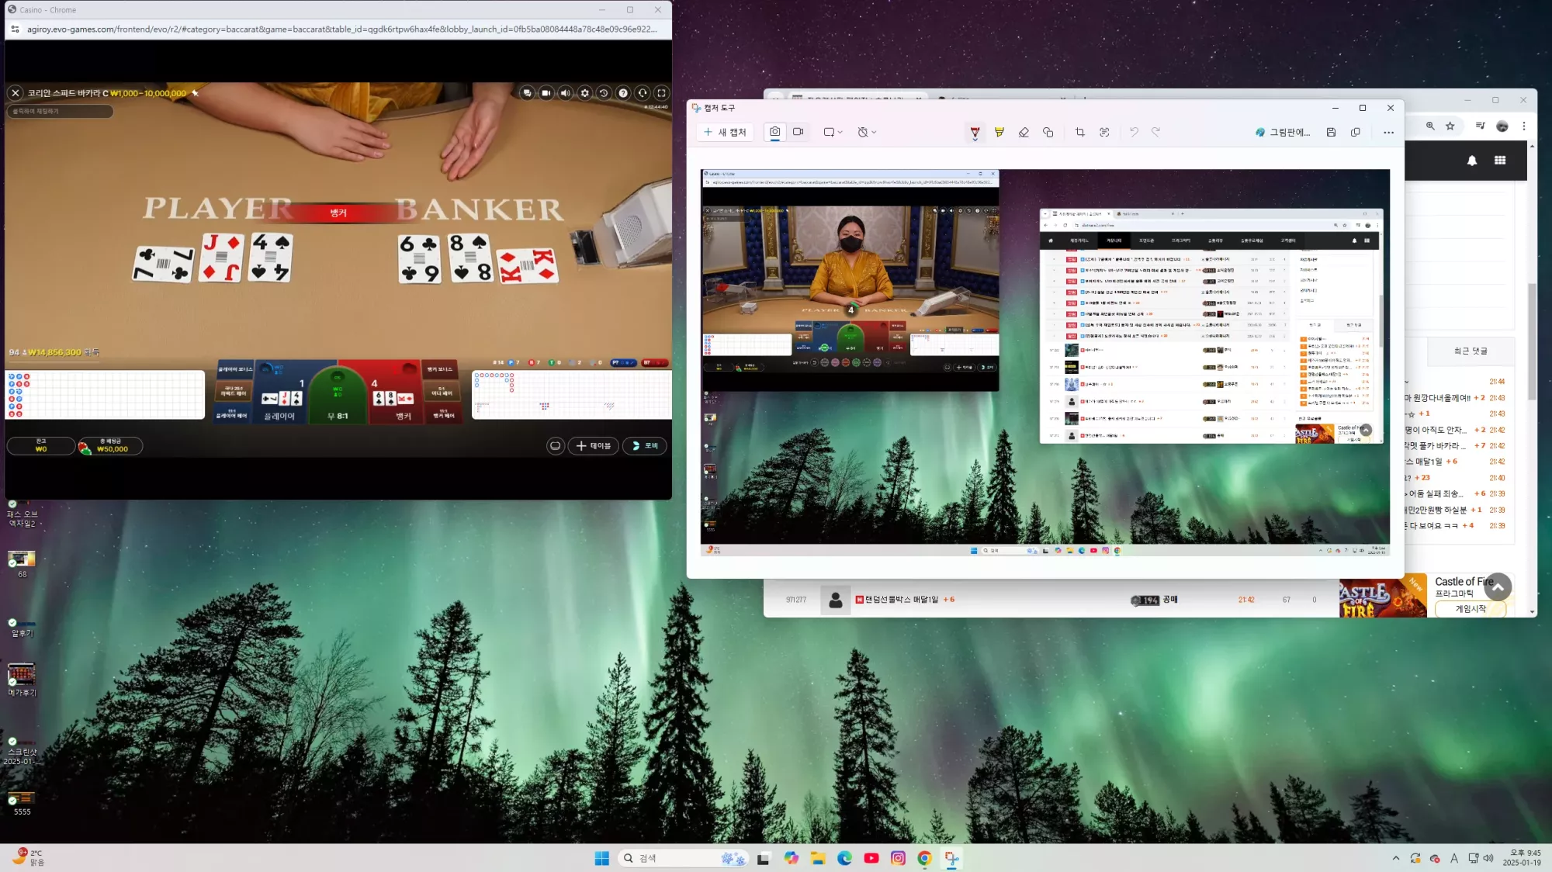The width and height of the screenshot is (1552, 872).
Task: Open the shapes tool in Snipping Tool
Action: 1048,133
